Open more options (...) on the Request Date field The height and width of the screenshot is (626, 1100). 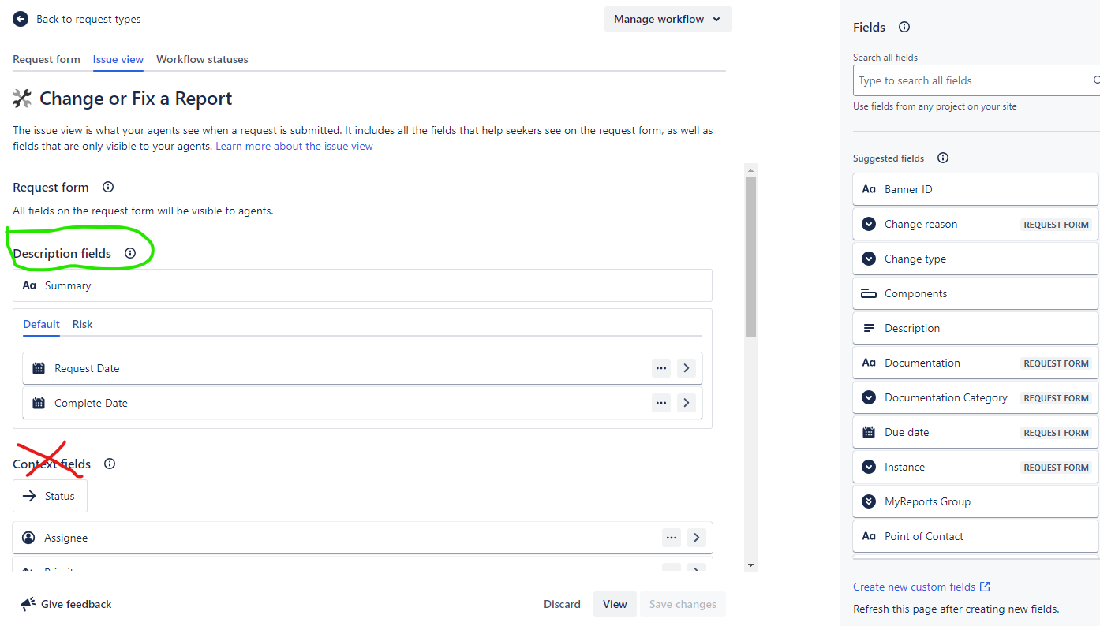point(661,367)
